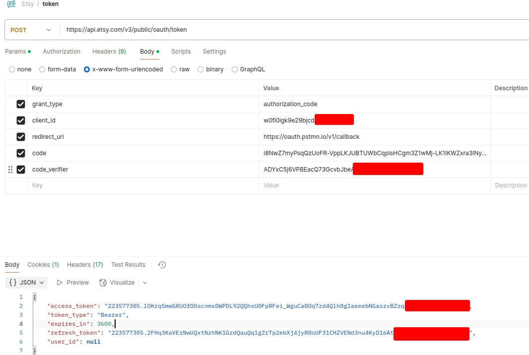This screenshot has width=529, height=355.
Task: Click the Visualize icon
Action: (x=103, y=283)
